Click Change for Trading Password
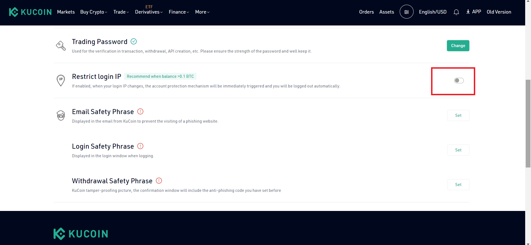 458,46
